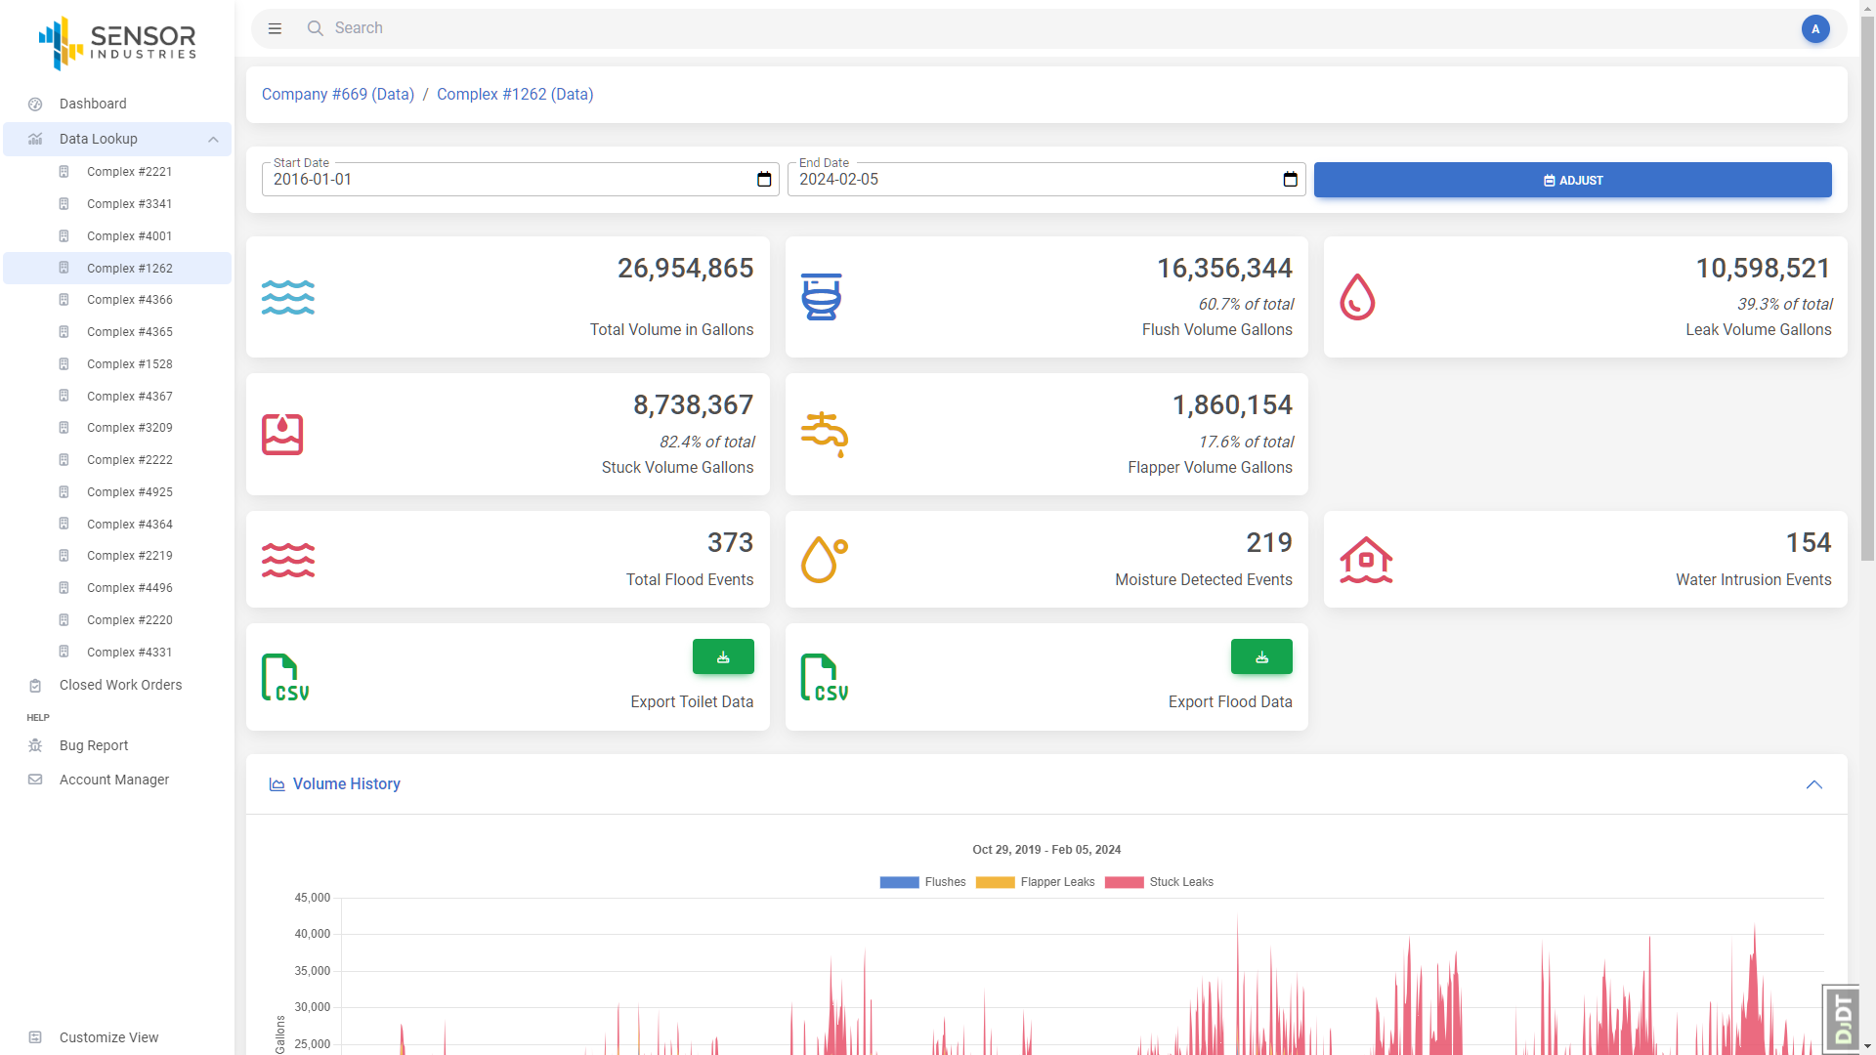
Task: Click the hamburger menu icon
Action: click(x=275, y=28)
